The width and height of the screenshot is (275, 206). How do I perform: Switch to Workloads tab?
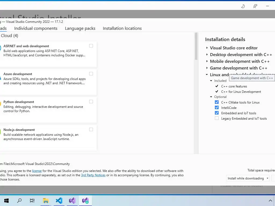pyautogui.click(x=3, y=28)
